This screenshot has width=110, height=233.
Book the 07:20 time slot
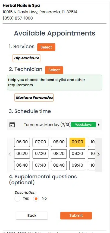40,154
